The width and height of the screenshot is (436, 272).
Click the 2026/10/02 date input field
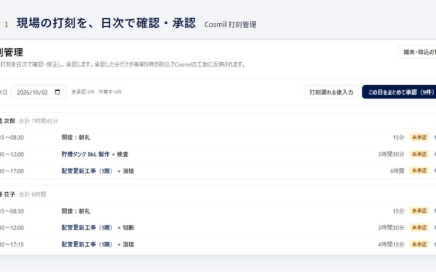(39, 92)
